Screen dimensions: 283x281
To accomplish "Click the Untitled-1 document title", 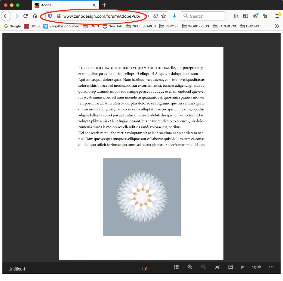I will point(17,269).
